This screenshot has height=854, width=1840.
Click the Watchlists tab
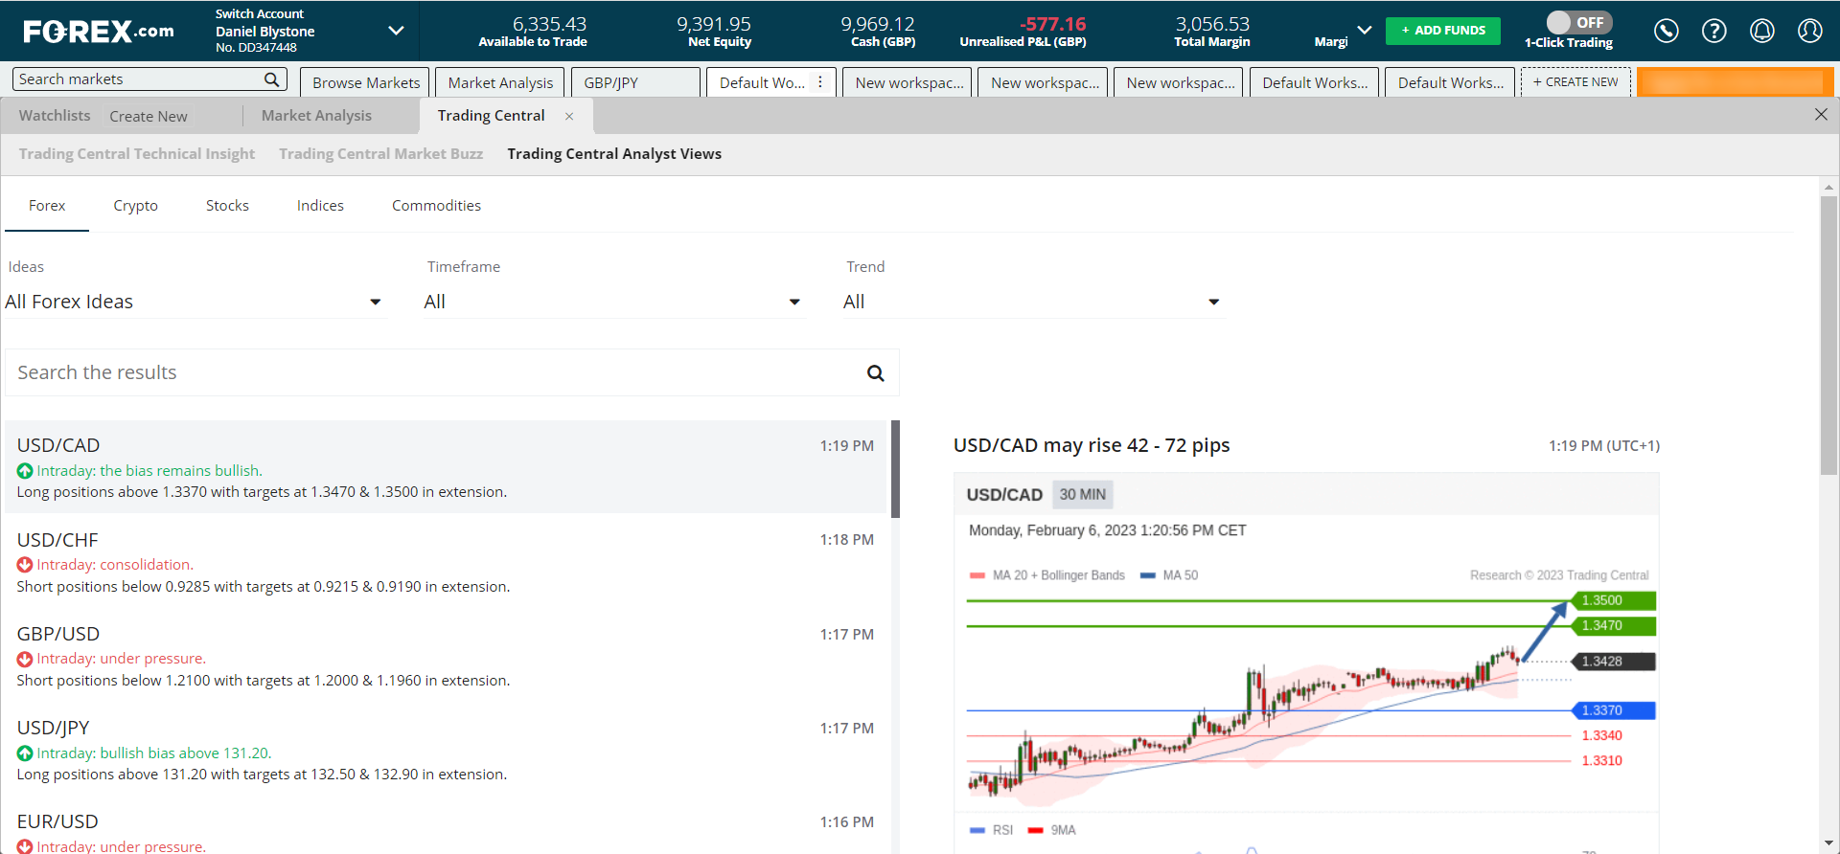(55, 116)
